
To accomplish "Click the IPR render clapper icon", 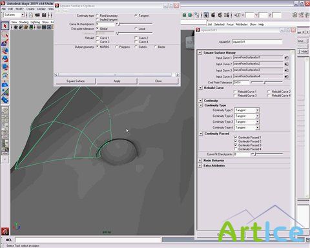I will point(220,15).
